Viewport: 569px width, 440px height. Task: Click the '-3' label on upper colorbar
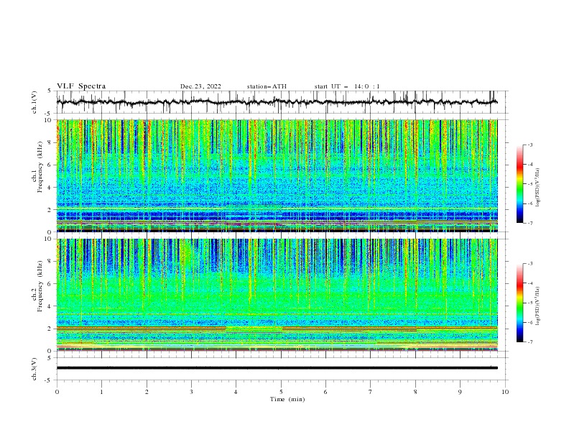[529, 145]
